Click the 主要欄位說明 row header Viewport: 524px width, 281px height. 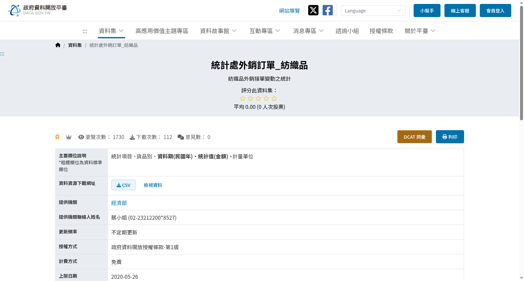pos(82,163)
